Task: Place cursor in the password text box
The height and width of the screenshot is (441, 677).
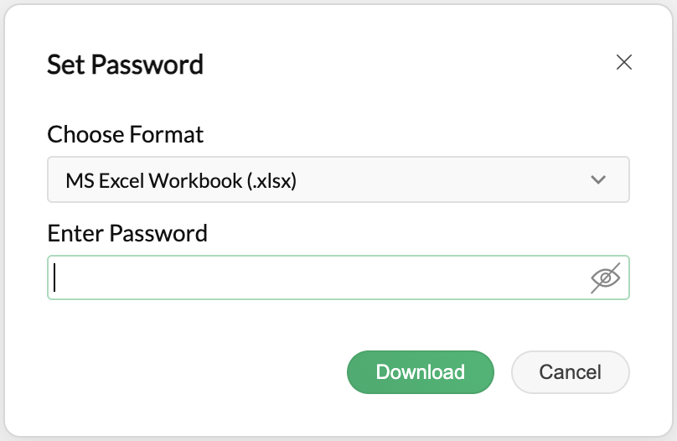Action: click(x=318, y=278)
